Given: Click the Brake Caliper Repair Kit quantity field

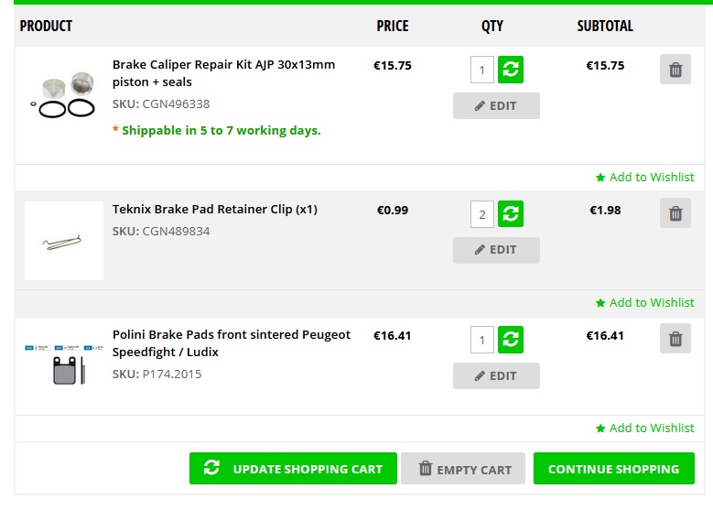Looking at the screenshot, I should coord(482,70).
